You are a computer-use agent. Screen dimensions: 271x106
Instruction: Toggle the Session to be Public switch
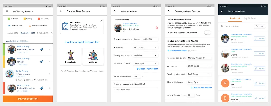(207, 33)
